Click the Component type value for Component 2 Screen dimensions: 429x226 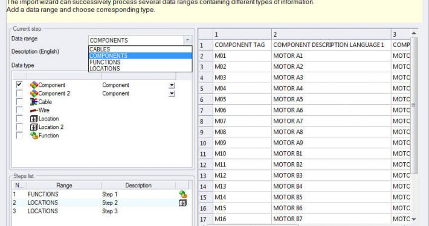115,93
